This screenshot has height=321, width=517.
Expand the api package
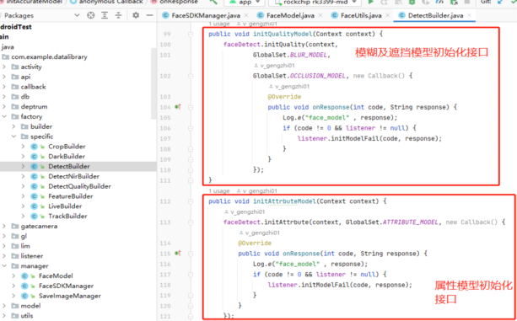click(x=4, y=77)
